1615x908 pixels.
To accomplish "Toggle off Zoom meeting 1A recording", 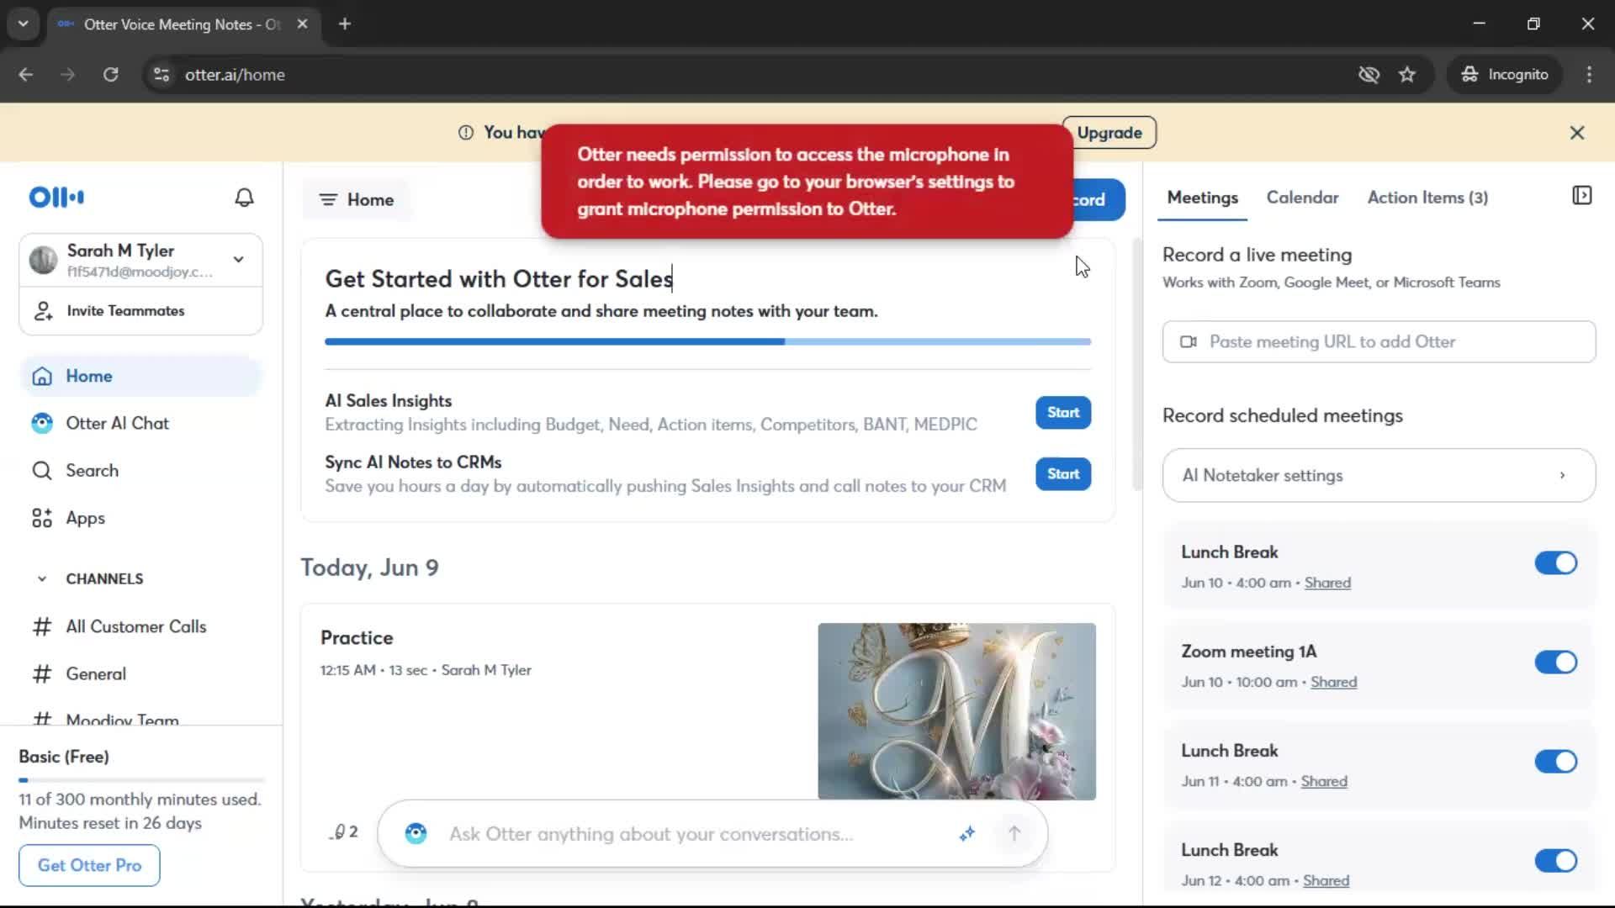I will pyautogui.click(x=1555, y=663).
